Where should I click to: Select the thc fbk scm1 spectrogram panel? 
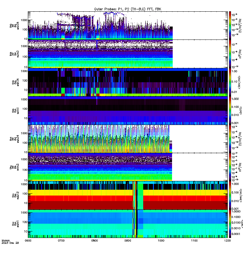tap(128, 224)
